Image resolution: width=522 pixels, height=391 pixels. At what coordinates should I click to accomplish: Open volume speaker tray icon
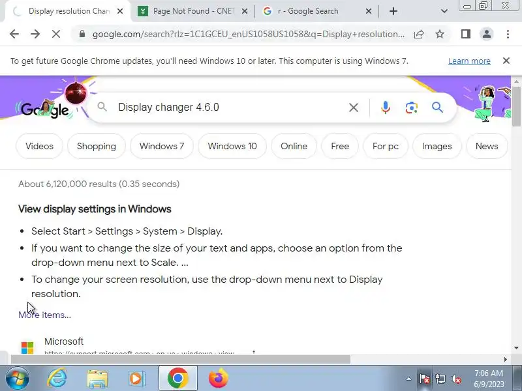(455, 379)
